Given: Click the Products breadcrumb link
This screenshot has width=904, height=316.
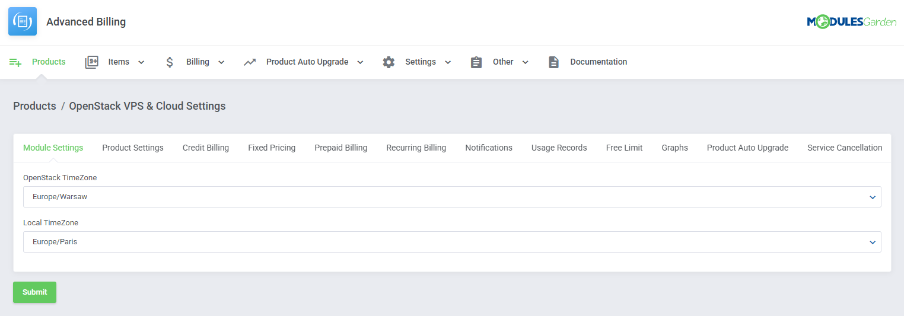Looking at the screenshot, I should (x=34, y=106).
